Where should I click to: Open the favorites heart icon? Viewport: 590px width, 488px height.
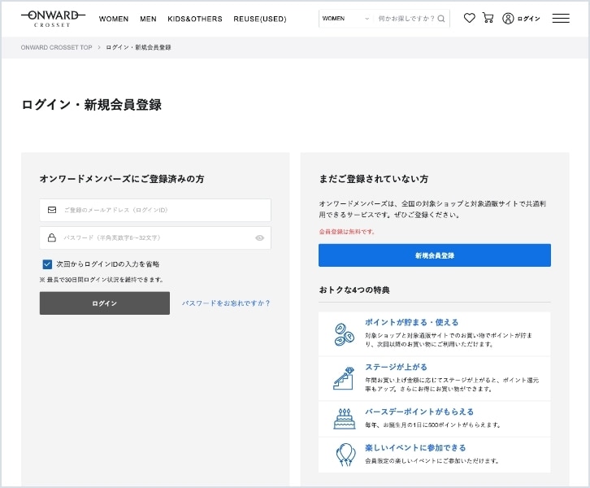tap(469, 18)
